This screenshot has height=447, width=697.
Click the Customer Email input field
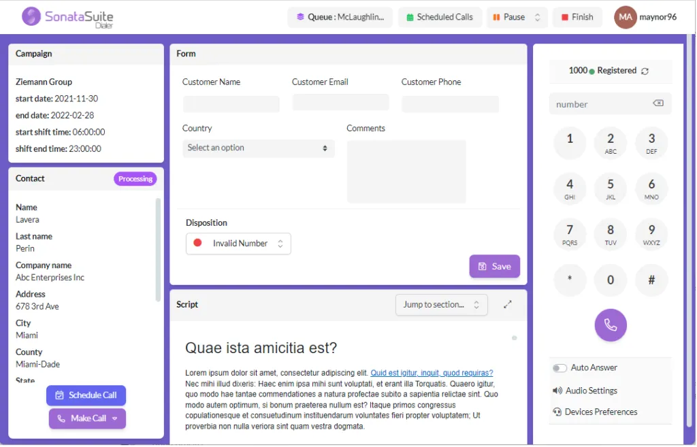[x=340, y=103]
